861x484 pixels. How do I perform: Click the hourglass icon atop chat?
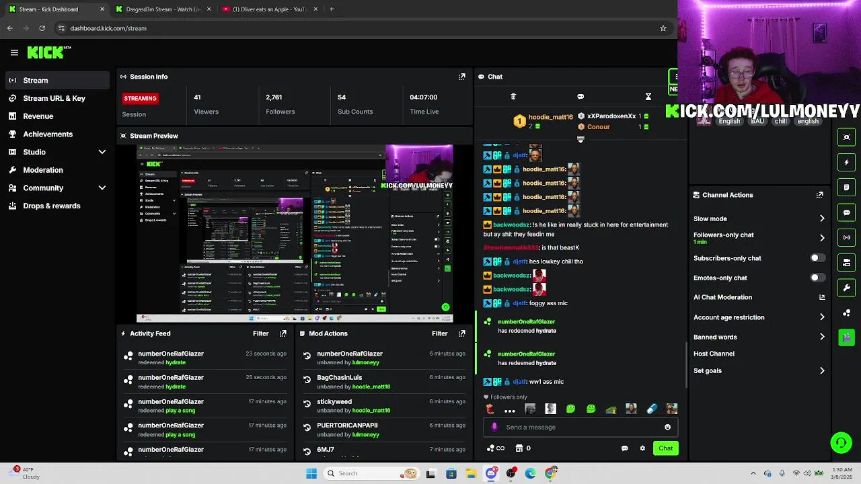pos(648,97)
